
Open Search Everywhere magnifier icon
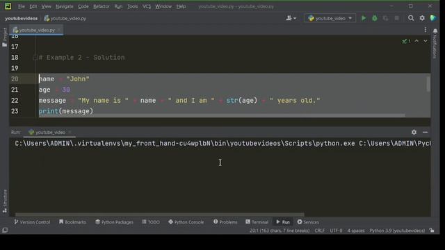[x=411, y=18]
